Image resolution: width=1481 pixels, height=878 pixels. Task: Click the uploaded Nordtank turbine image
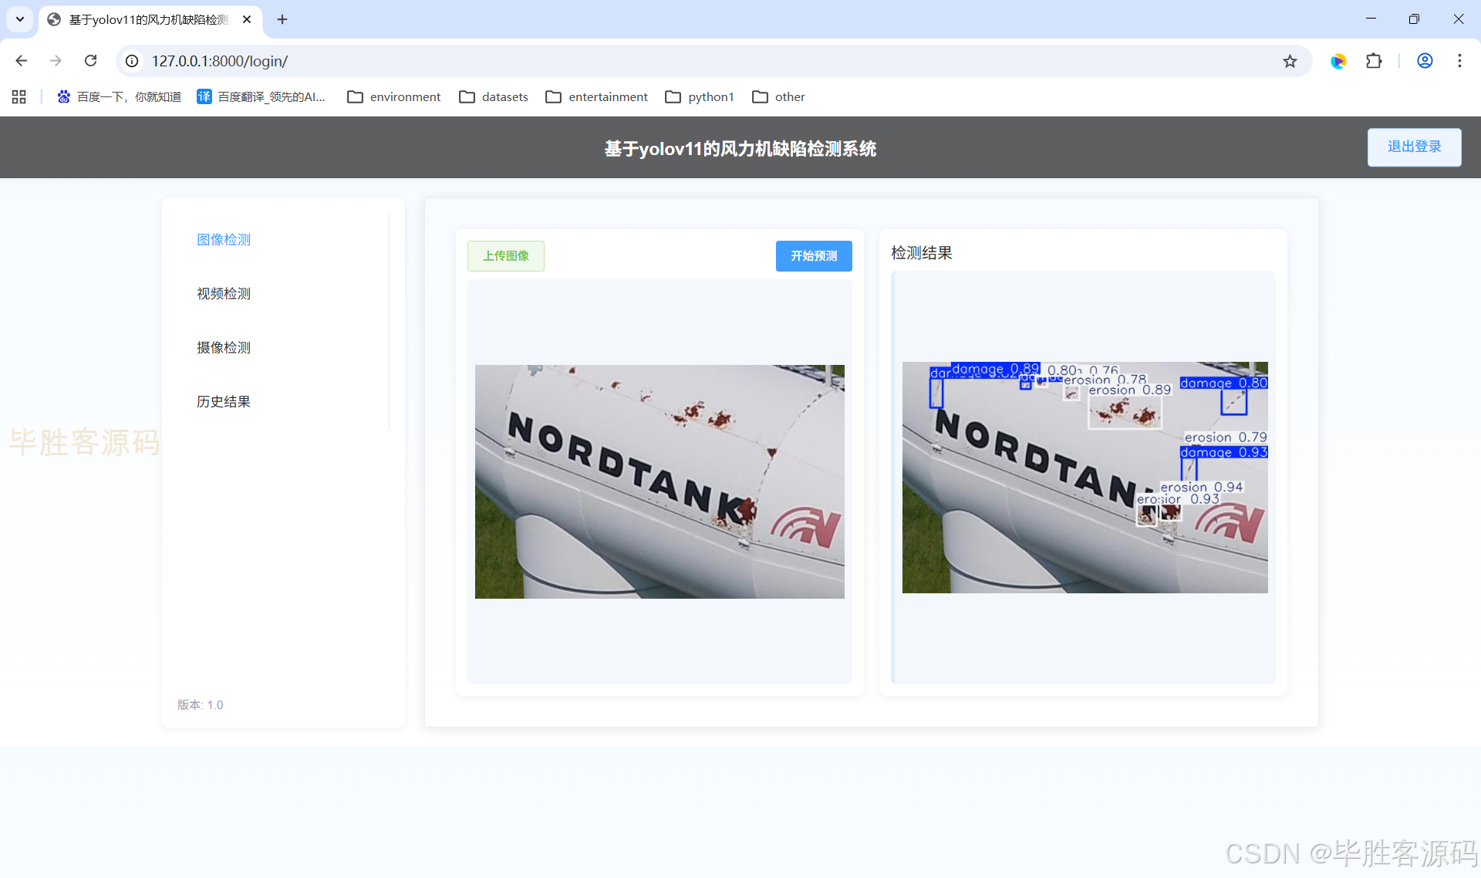pos(660,481)
